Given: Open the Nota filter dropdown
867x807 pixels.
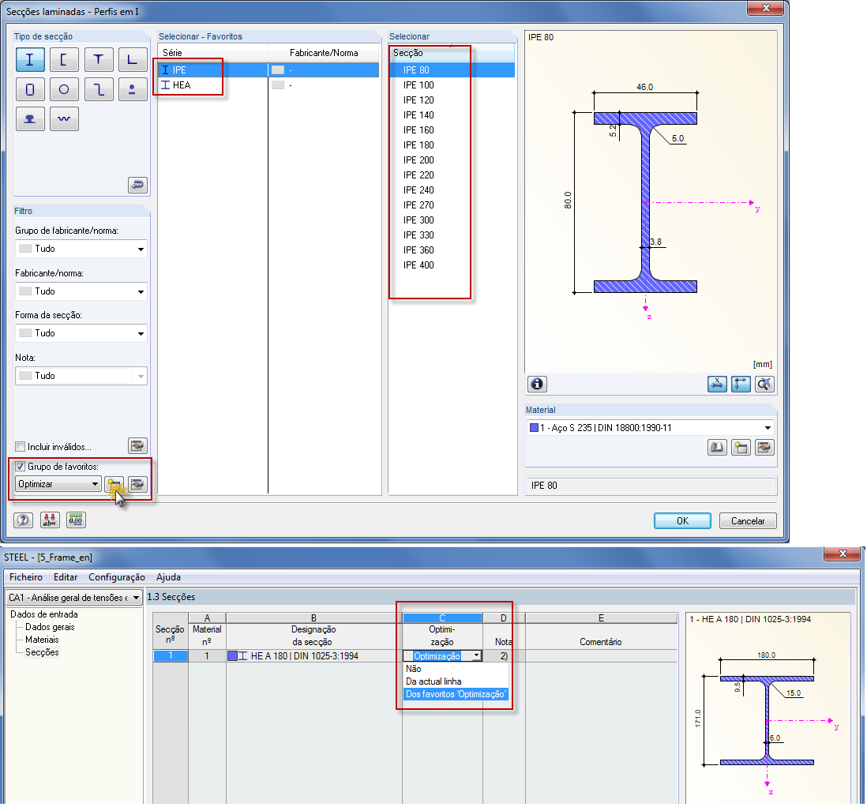Looking at the screenshot, I should (x=81, y=376).
